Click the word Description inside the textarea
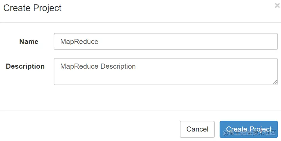Viewport: 281px width, 141px height. click(x=118, y=66)
